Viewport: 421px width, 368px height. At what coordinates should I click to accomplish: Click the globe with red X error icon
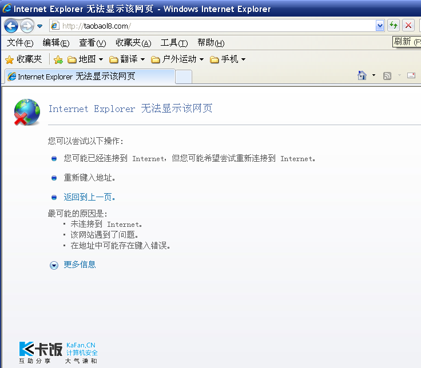tap(27, 112)
